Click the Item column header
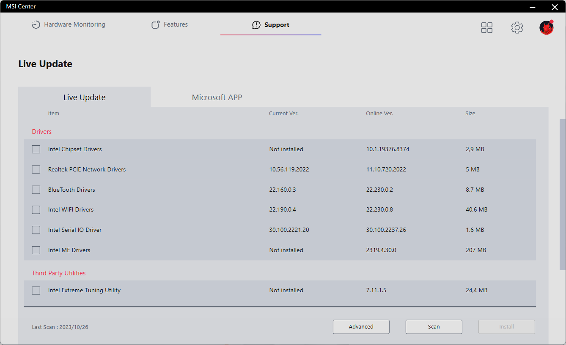Viewport: 566px width, 345px height. [54, 114]
